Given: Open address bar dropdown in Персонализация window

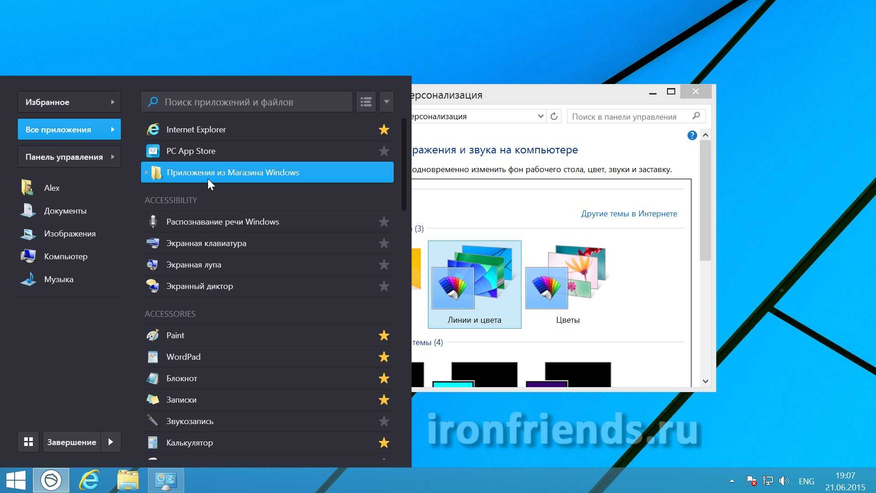Looking at the screenshot, I should pos(540,116).
